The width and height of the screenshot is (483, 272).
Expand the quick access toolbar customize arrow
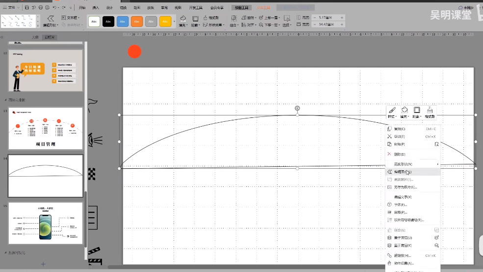pos(71,7)
